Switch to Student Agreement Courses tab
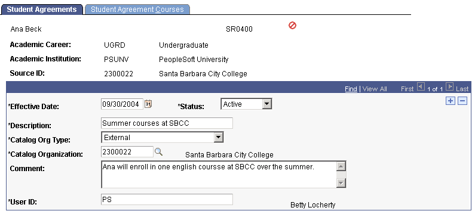The height and width of the screenshot is (217, 475). [x=137, y=10]
